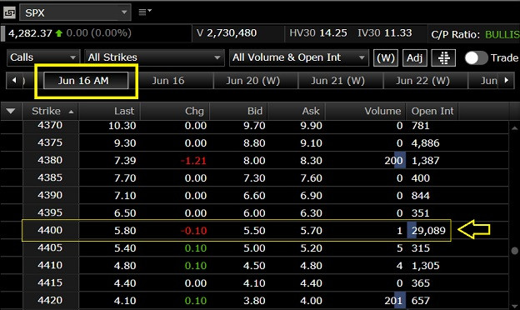
Task: Click bid 8.00 on 4380 row
Action: (x=254, y=161)
